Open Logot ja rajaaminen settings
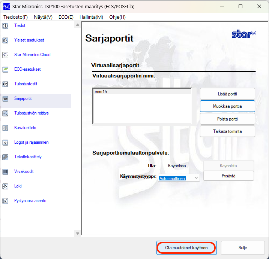This screenshot has height=259, width=269. (32, 142)
